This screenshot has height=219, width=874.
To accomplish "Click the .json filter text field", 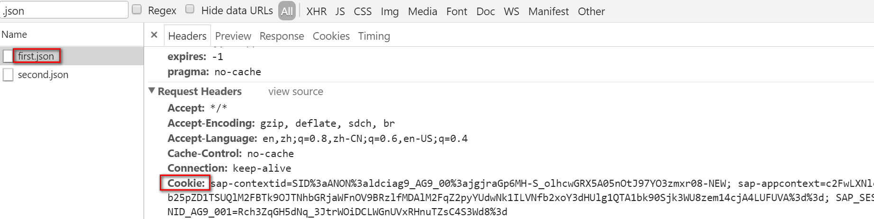I will (x=64, y=10).
